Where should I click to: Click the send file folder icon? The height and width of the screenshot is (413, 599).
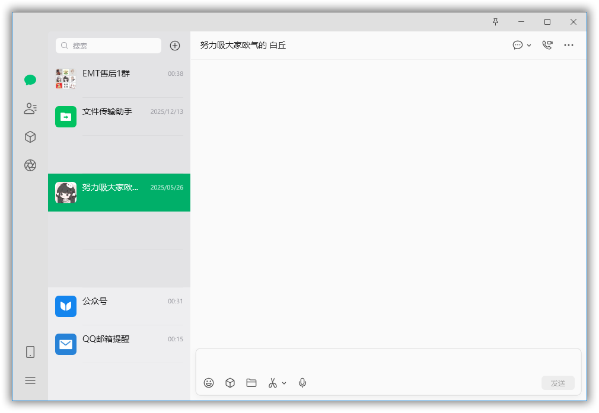[x=251, y=383]
